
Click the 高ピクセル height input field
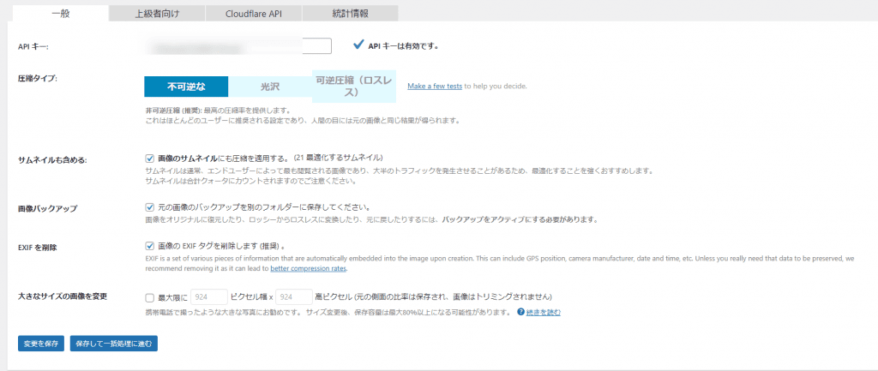point(294,296)
